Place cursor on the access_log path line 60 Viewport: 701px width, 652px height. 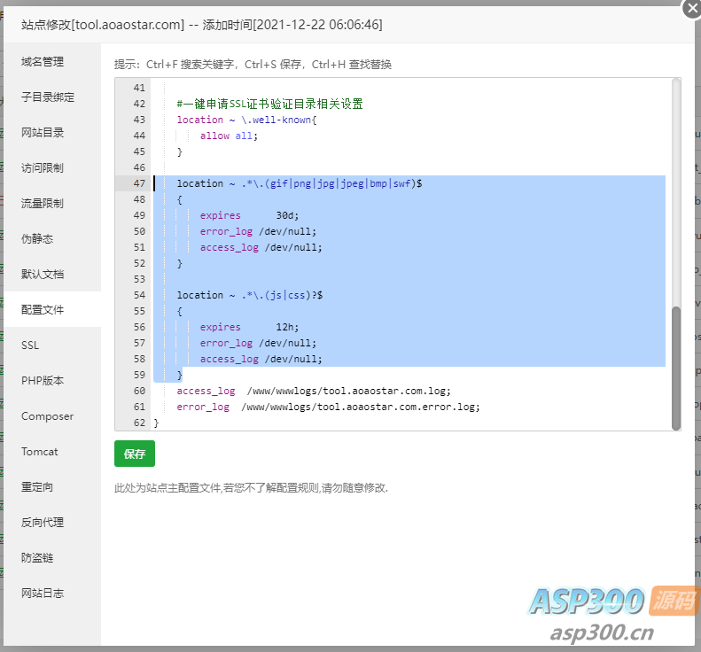348,391
